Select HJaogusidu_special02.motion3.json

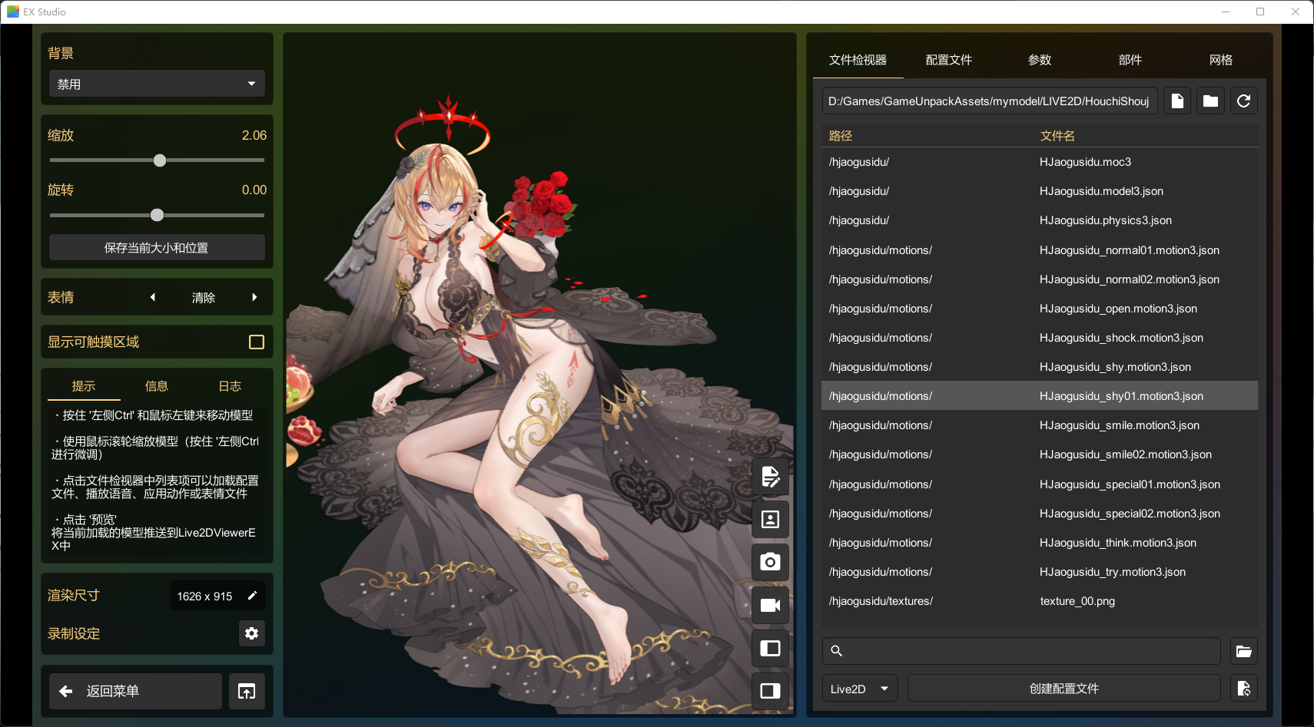(x=1040, y=514)
